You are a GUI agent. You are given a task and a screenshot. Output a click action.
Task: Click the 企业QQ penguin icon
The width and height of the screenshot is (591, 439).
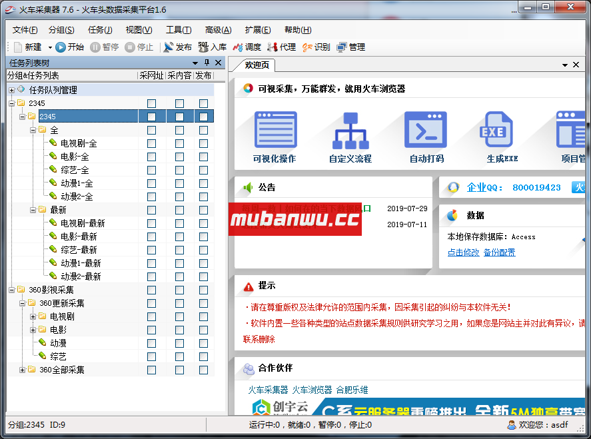[453, 187]
